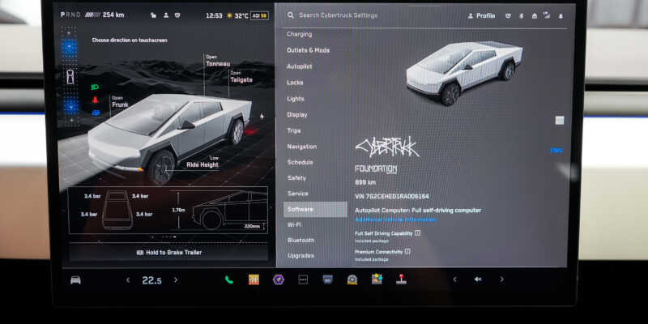
Task: Tap the outside temperature 32°C weather
Action: click(237, 15)
